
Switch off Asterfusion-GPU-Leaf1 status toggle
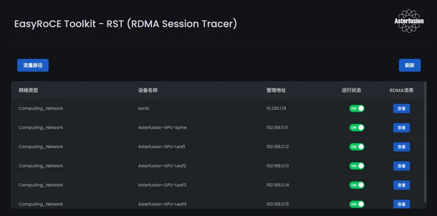click(x=357, y=147)
